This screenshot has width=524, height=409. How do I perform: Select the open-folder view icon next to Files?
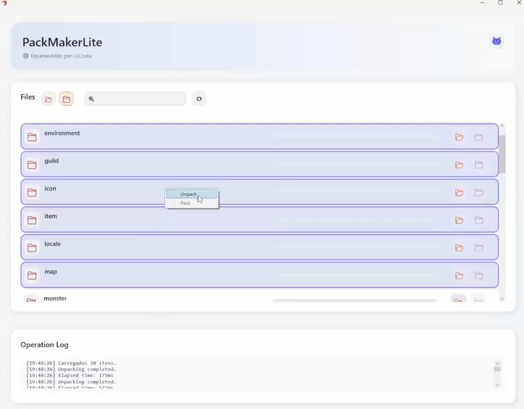coord(48,98)
